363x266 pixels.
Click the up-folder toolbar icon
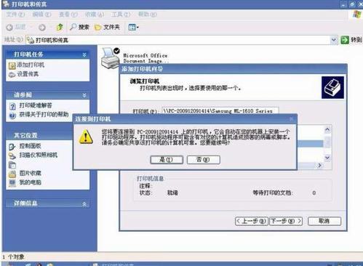[x=60, y=27]
